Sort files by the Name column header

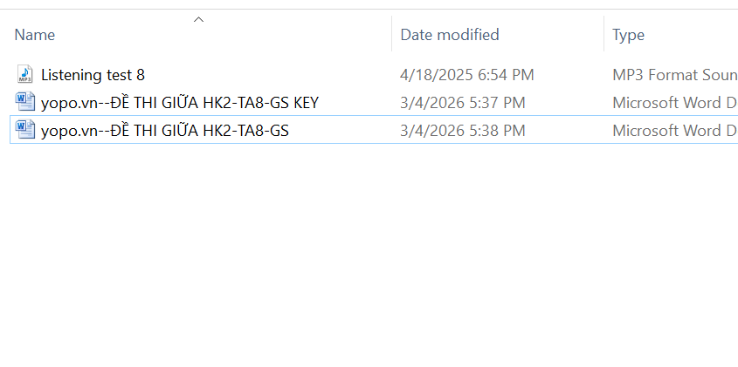[x=35, y=35]
